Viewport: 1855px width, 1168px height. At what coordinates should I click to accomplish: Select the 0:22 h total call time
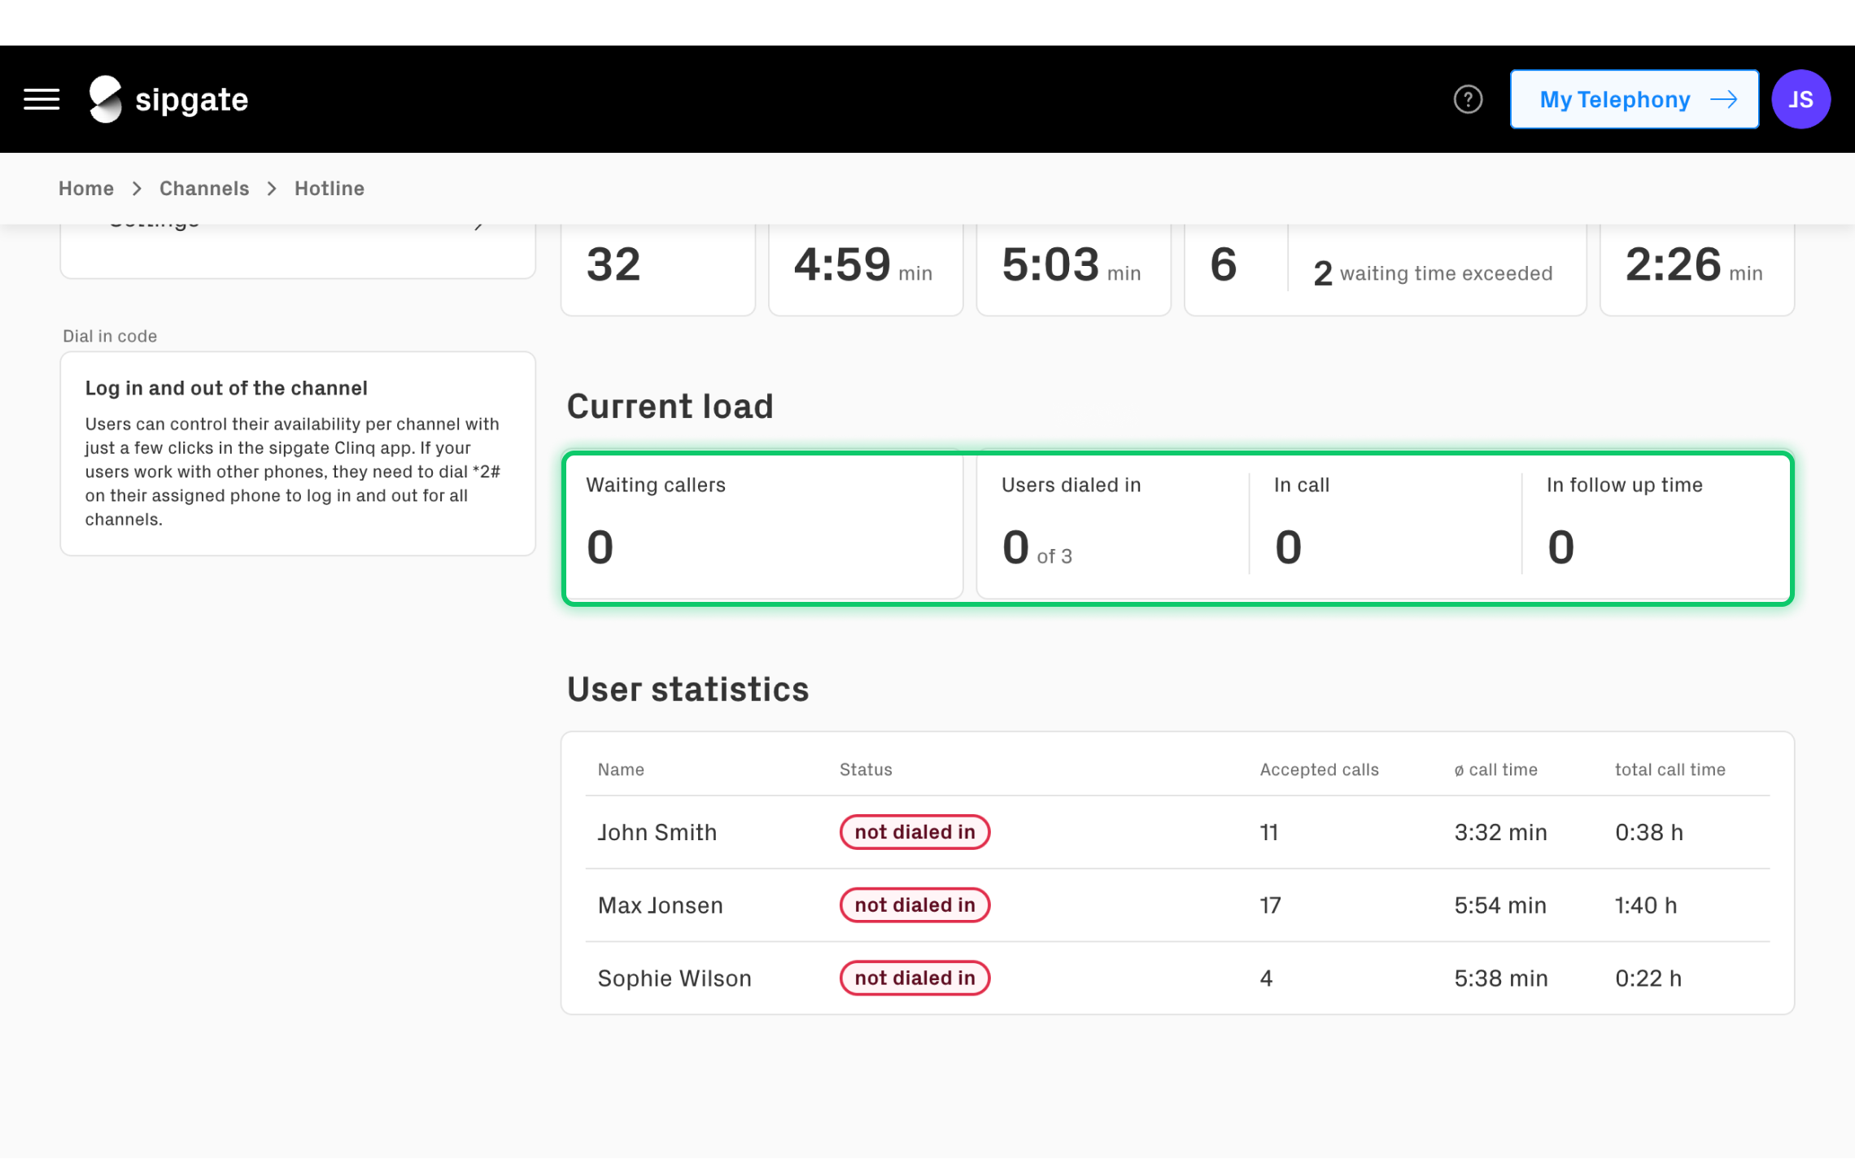[x=1648, y=978]
